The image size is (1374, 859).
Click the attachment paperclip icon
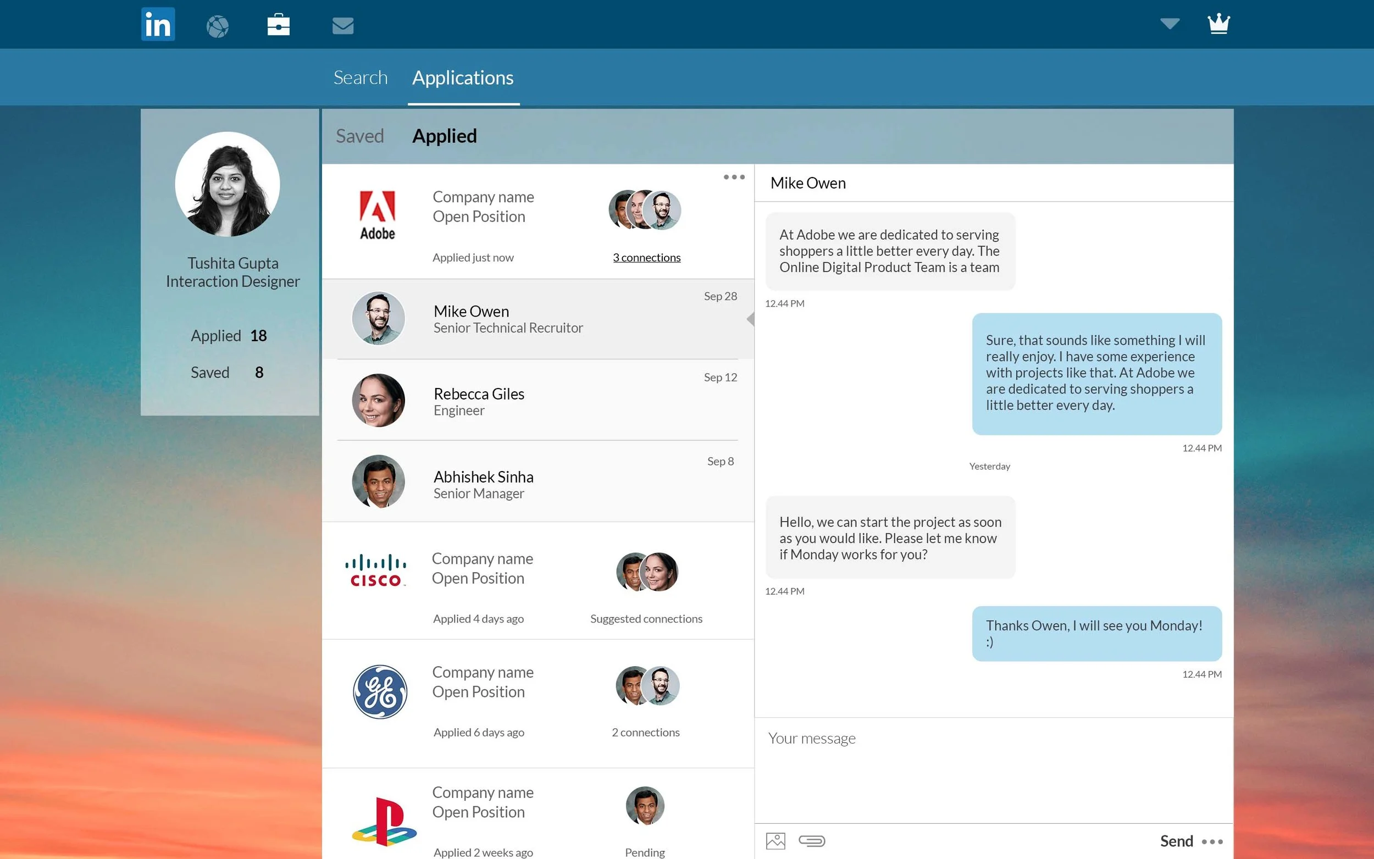tap(812, 841)
